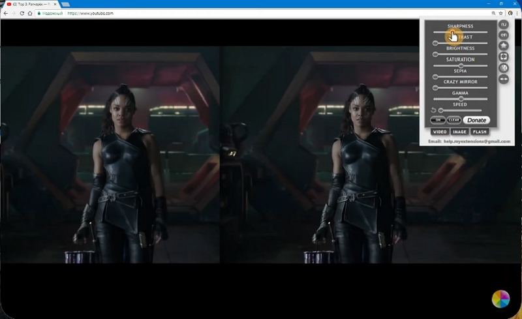This screenshot has height=319, width=522.
Task: Toggle the extension ON button
Action: [x=437, y=120]
